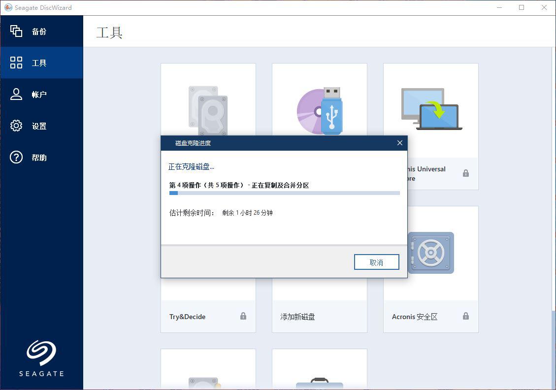The height and width of the screenshot is (390, 556).
Task: Open the Try&Decide tool
Action: click(x=187, y=317)
